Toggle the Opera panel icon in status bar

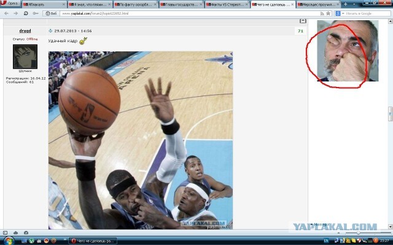[6, 233]
